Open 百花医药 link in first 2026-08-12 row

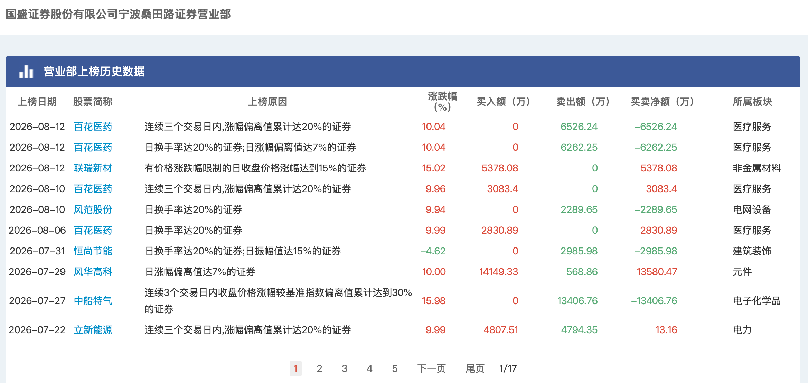[93, 127]
